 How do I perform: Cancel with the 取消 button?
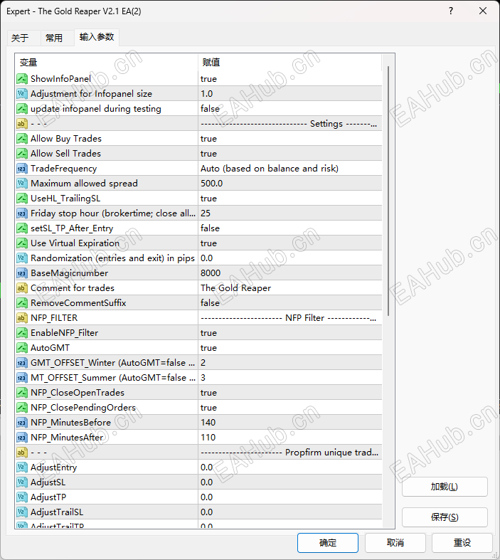pos(395,543)
